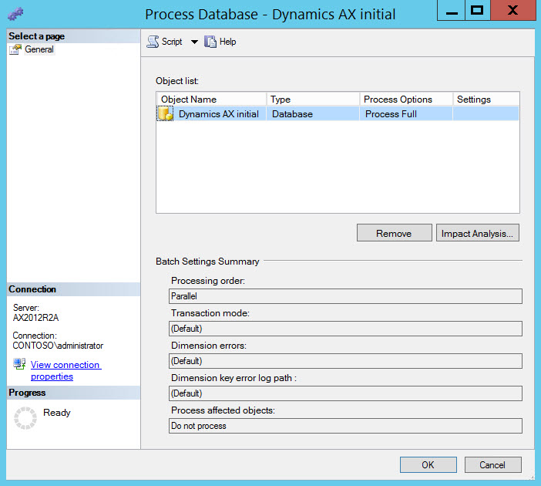The image size is (541, 486).
Task: Click the Processing order Parallel field
Action: pos(345,296)
